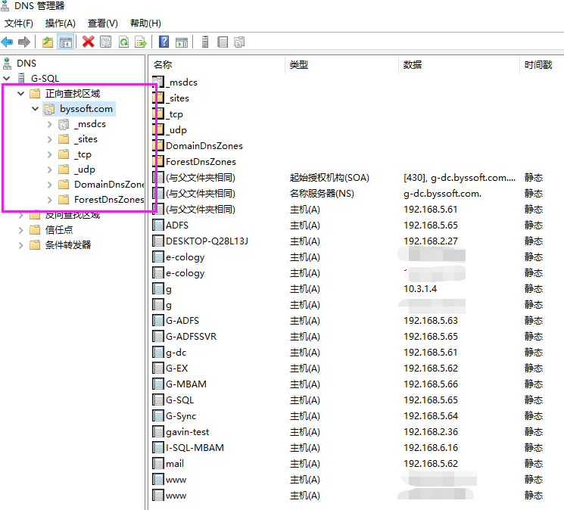Expand the 信任点 tree node
Image resolution: width=564 pixels, height=510 pixels.
click(21, 230)
